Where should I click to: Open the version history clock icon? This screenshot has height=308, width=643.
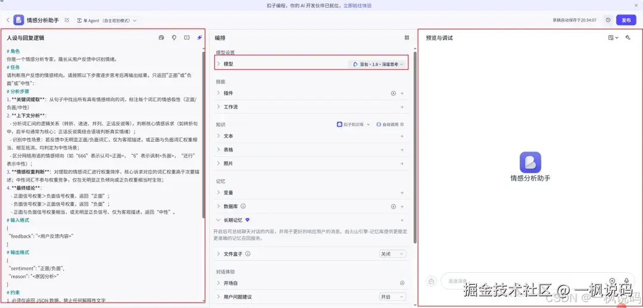pyautogui.click(x=608, y=20)
